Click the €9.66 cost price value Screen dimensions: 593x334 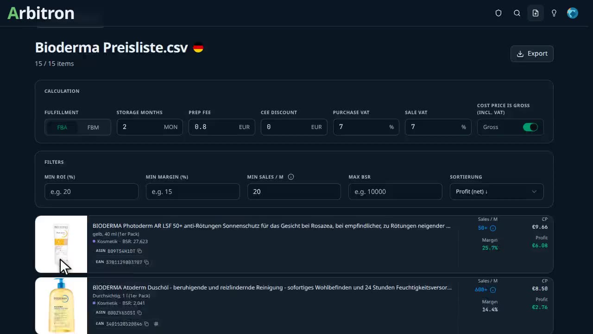coord(540,227)
